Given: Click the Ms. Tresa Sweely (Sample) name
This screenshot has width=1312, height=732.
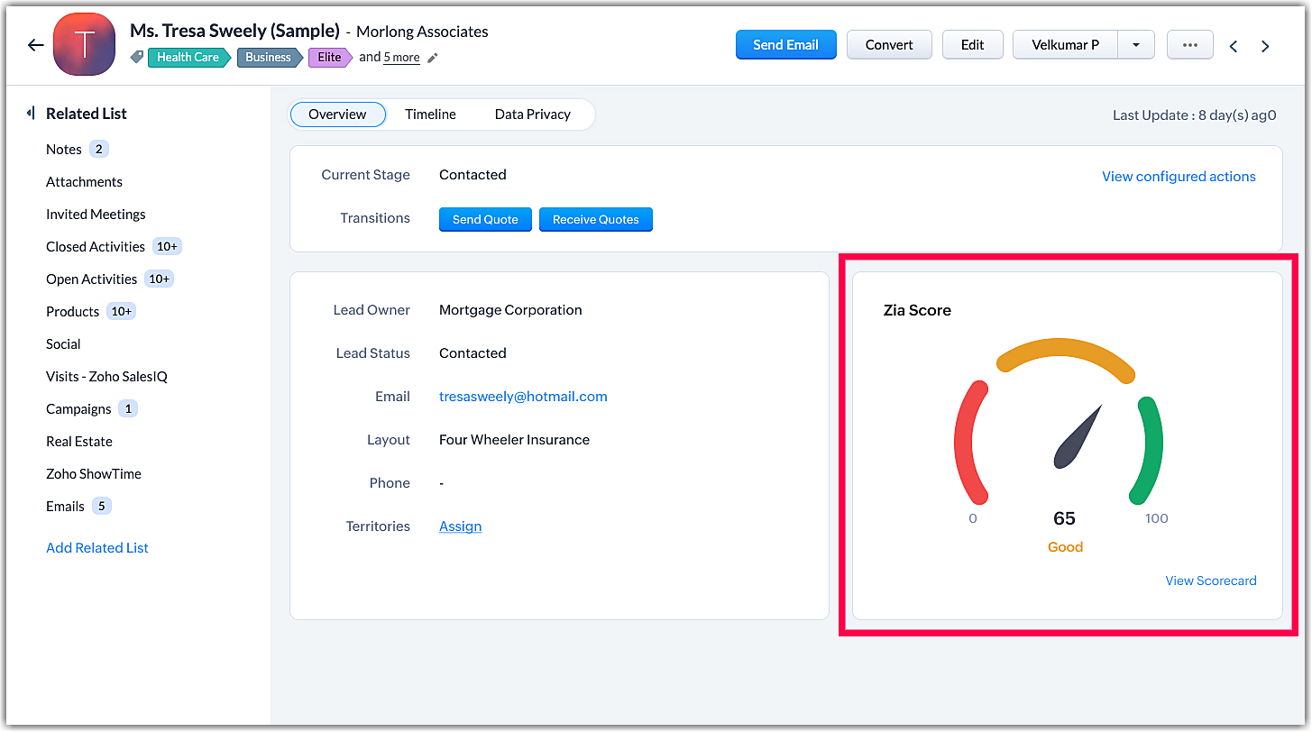Looking at the screenshot, I should [x=235, y=32].
